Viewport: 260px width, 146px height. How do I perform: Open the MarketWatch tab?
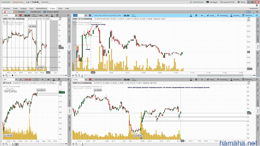tap(41, 8)
